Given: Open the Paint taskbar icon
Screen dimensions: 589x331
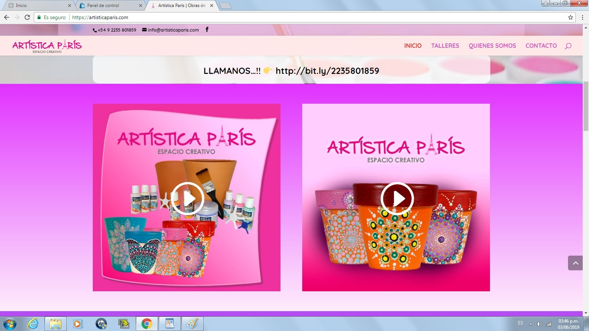Looking at the screenshot, I should click(192, 324).
